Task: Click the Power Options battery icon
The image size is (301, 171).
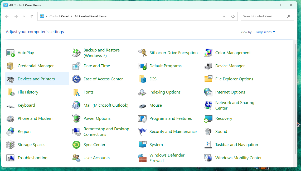Action: (x=76, y=118)
